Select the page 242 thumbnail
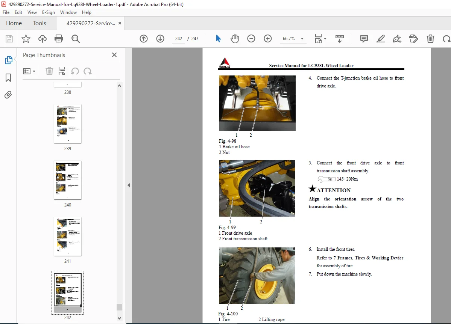The width and height of the screenshot is (451, 324). pyautogui.click(x=68, y=292)
